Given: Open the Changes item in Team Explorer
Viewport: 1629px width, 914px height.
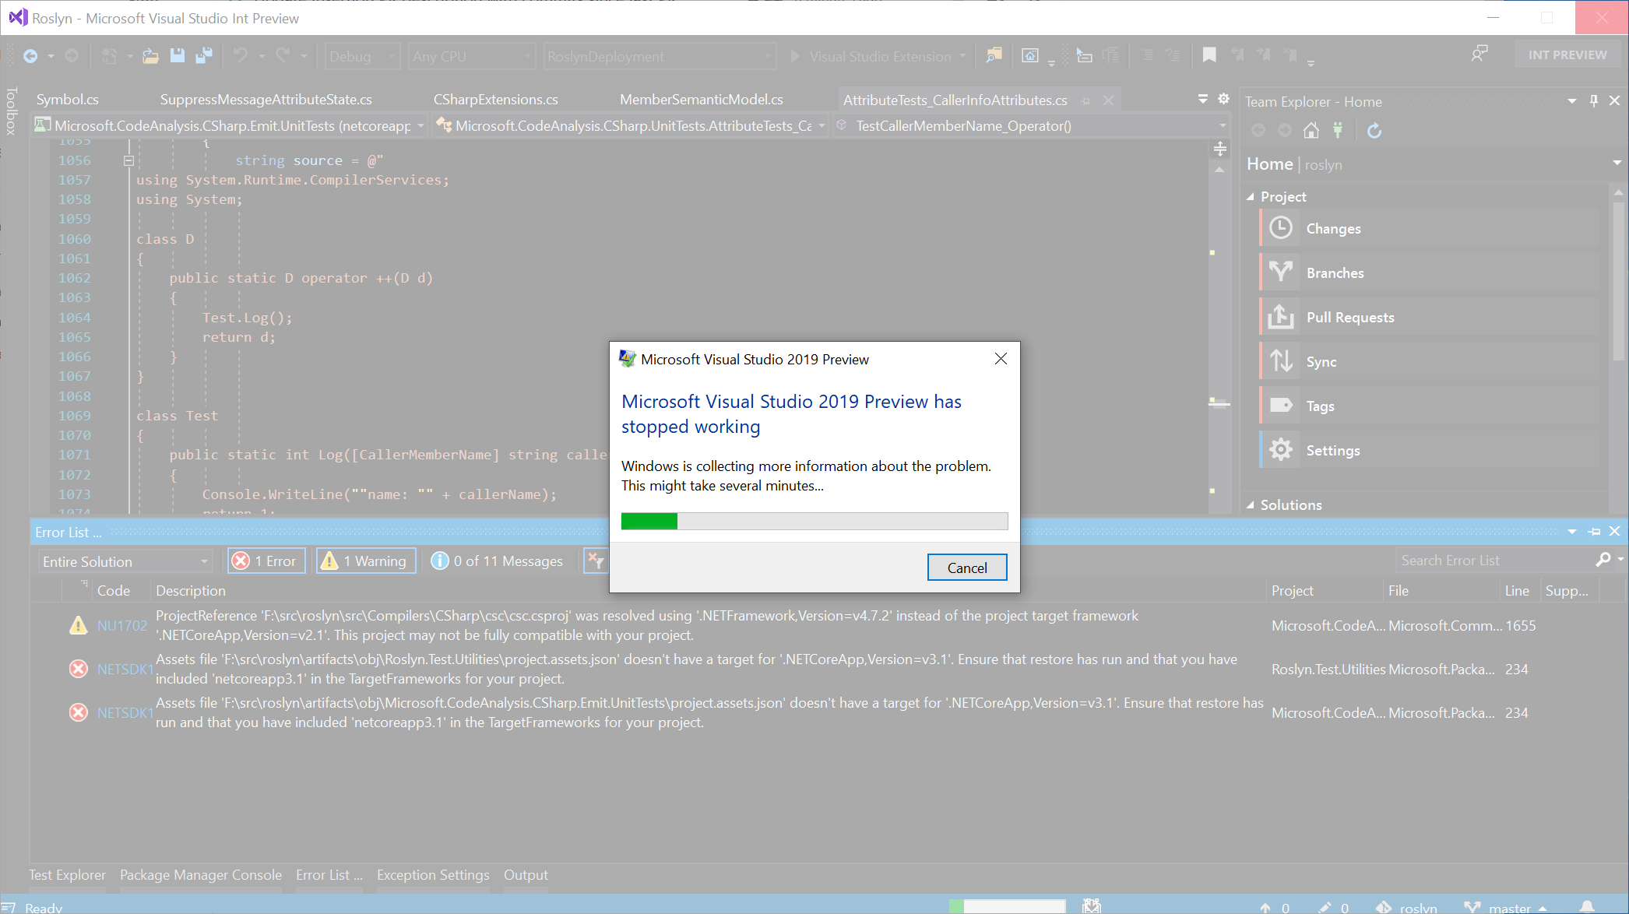Looking at the screenshot, I should pos(1429,229).
